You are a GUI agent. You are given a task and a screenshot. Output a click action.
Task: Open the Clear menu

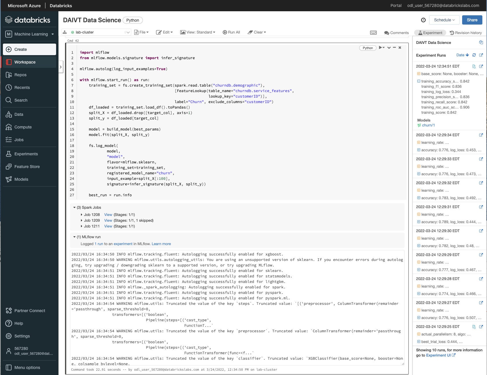[257, 32]
